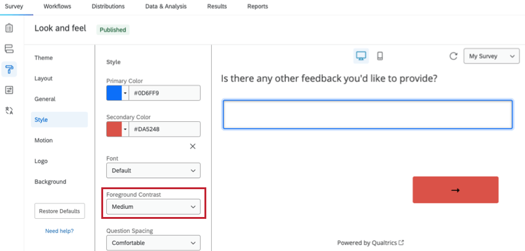Expand the Foreground Contrast dropdown

coord(153,206)
